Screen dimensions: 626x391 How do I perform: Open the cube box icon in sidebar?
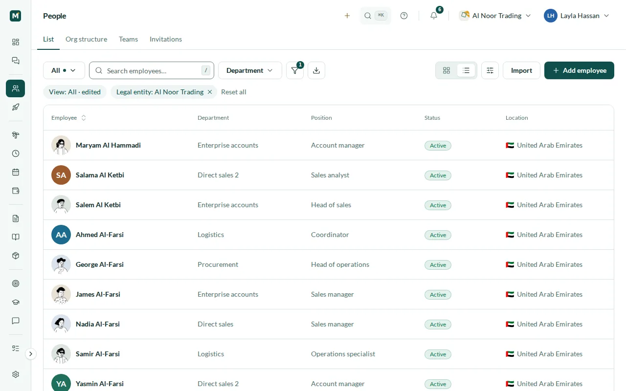pos(16,256)
